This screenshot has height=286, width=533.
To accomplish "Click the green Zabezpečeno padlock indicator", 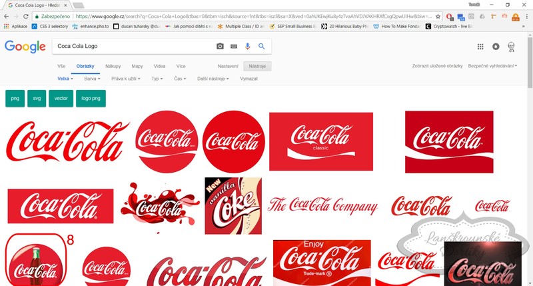I will coord(53,16).
